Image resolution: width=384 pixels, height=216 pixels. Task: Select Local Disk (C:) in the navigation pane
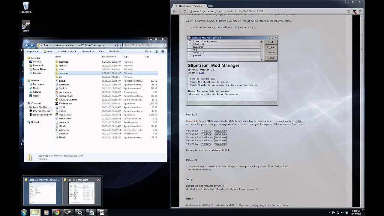[x=40, y=107]
